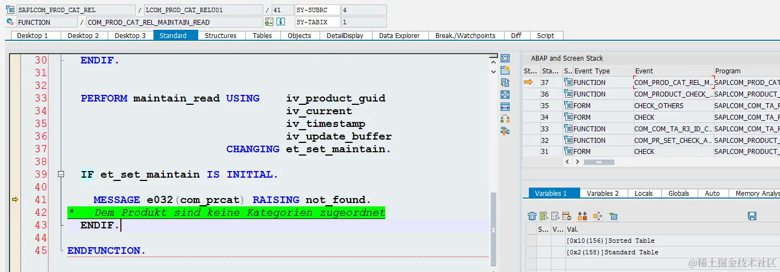Image resolution: width=780 pixels, height=272 pixels.
Task: Open the DetailDisplay tab
Action: pyautogui.click(x=345, y=35)
